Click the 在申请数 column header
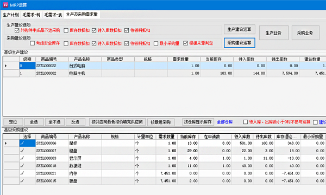Image resolution: width=326 pixels, height=195 pixels. pos(215,136)
